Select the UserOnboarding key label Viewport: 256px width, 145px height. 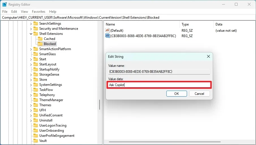tap(51, 131)
